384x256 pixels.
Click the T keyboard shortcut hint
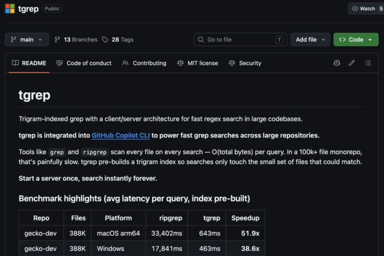(279, 39)
